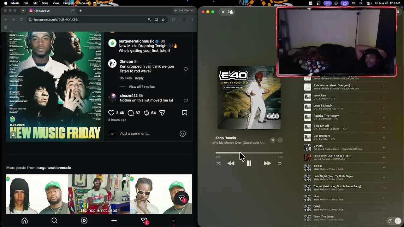Open floating messenger bubble with 3 badge
The height and width of the screenshot is (227, 404).
[182, 198]
